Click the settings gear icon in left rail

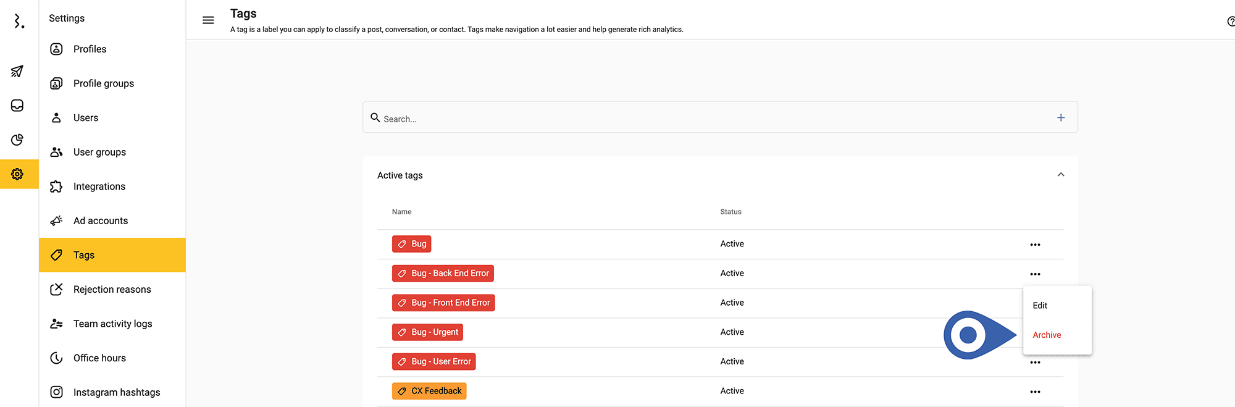17,174
